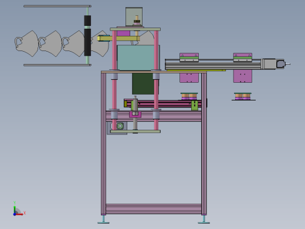Select the gray linear actuator rail body
The image size is (305, 229).
point(213,65)
